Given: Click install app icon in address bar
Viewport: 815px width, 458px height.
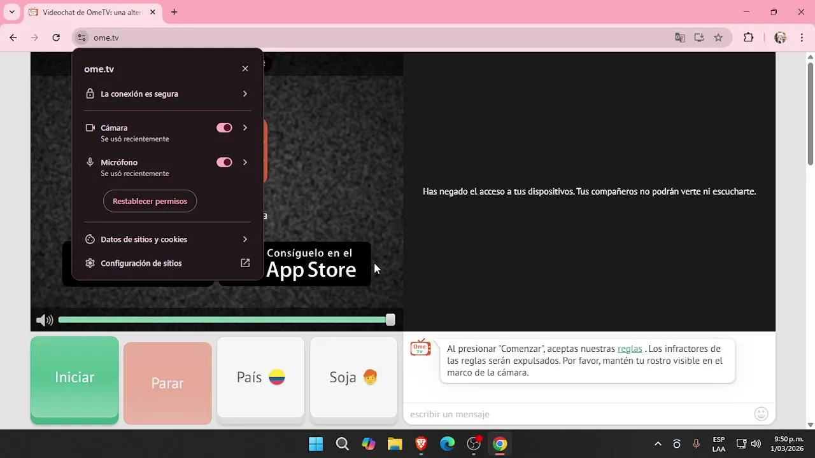Looking at the screenshot, I should pyautogui.click(x=699, y=38).
